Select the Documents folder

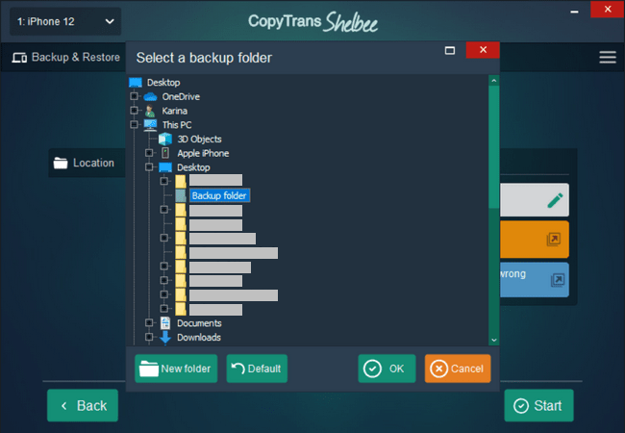(199, 323)
